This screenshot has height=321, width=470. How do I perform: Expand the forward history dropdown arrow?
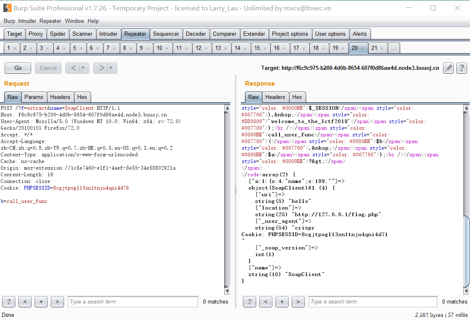(x=111, y=68)
